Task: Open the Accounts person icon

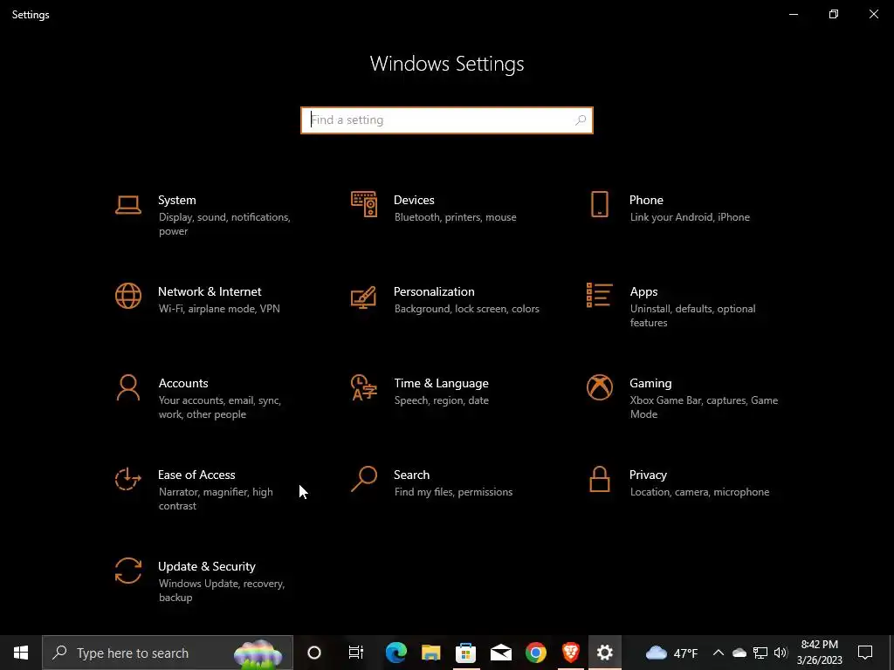Action: tap(128, 388)
